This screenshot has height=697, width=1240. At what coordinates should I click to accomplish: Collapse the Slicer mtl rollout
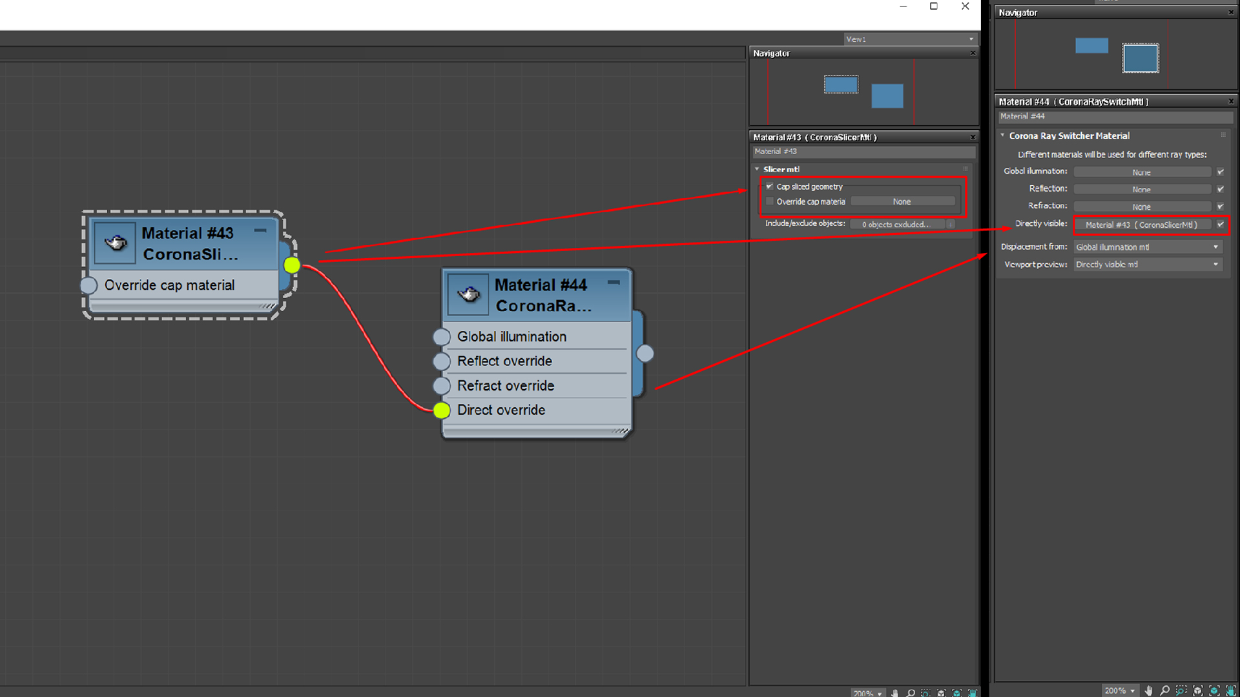(757, 169)
